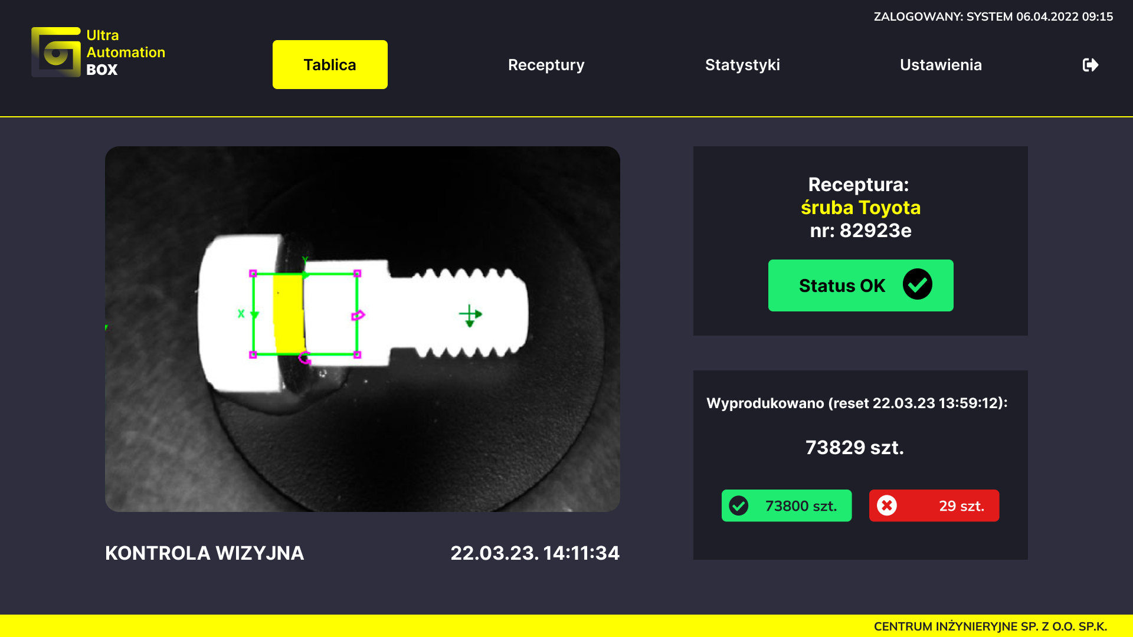Click the green 73800 szt. counter
This screenshot has height=637, width=1133.
[x=787, y=505]
